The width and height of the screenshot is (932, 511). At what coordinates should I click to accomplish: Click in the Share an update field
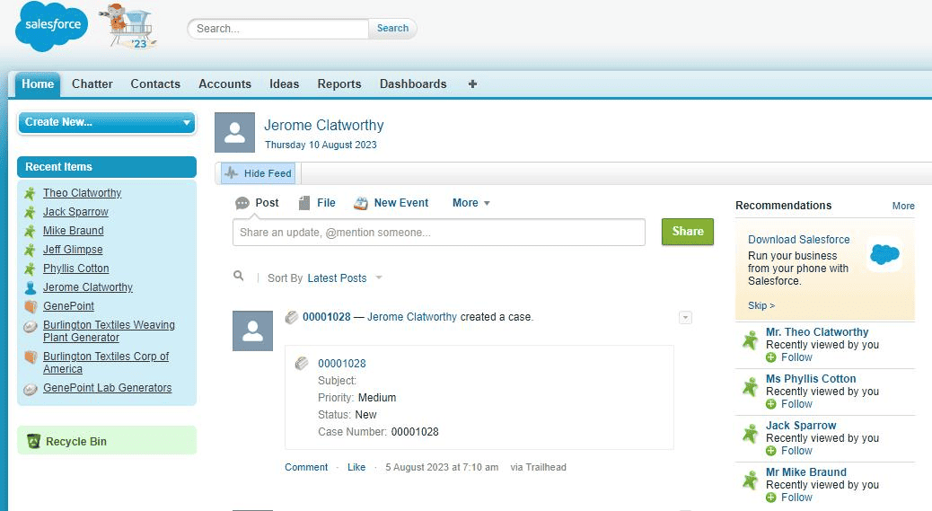[x=439, y=233]
